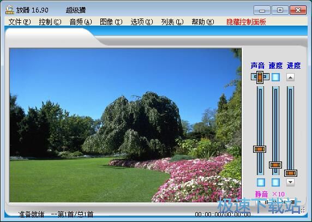Click the resize grip in the bottom-right corner

tap(303, 209)
